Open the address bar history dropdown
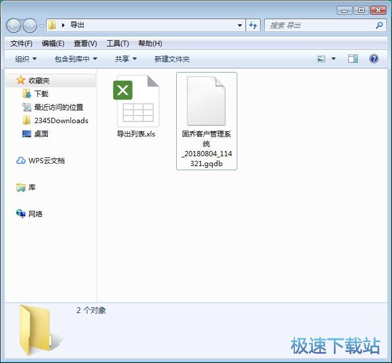Viewport: 392px width, 363px height. tap(240, 25)
